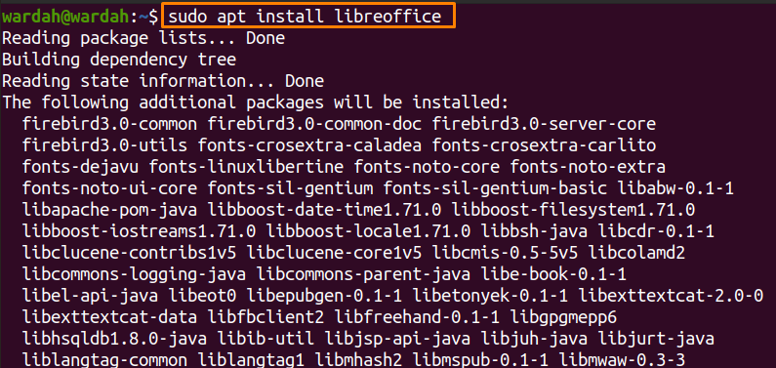
Task: Click the wardah@wardah prompt text
Action: coord(66,16)
